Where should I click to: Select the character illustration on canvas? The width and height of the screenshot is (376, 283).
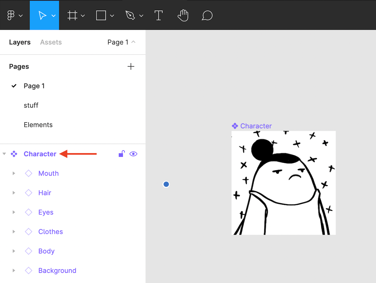click(283, 183)
